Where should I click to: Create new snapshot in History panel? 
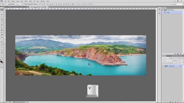coord(178,54)
